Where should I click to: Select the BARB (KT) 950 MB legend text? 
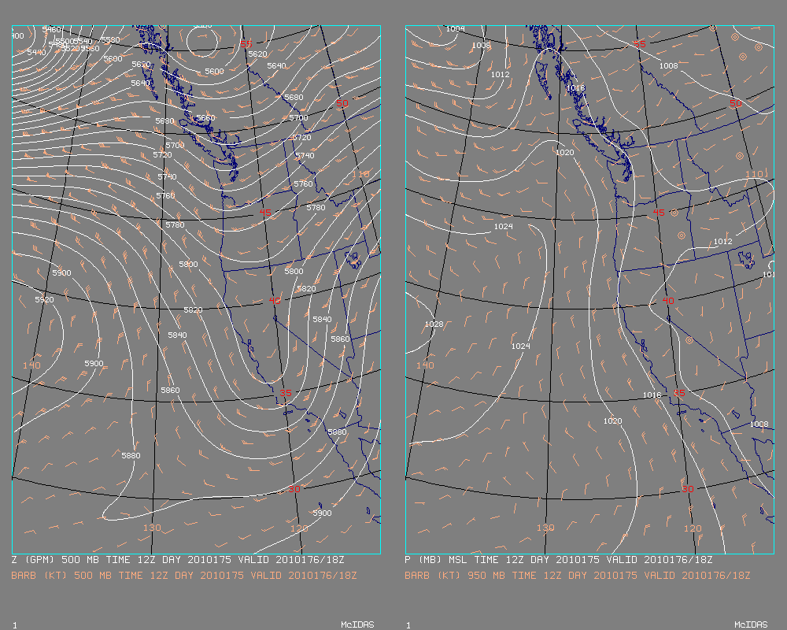click(x=577, y=575)
